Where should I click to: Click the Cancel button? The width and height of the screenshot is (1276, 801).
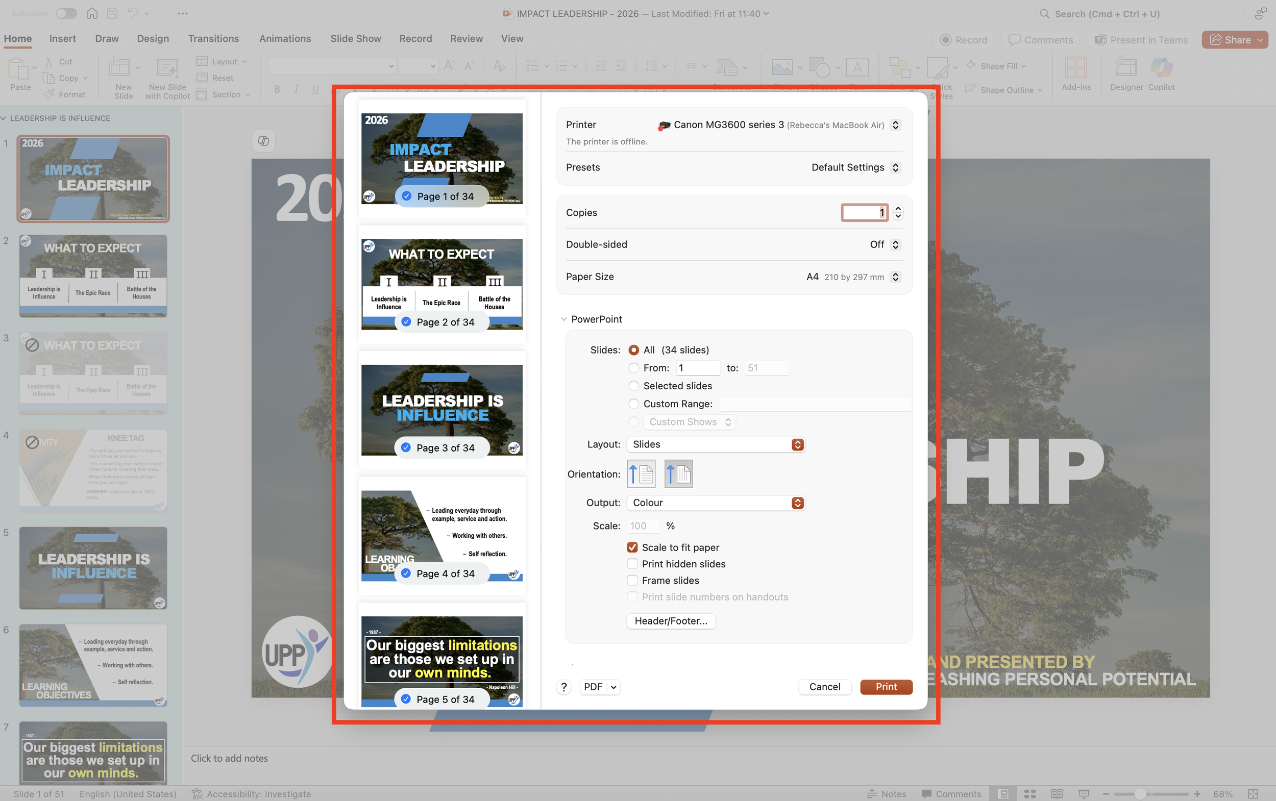(824, 687)
